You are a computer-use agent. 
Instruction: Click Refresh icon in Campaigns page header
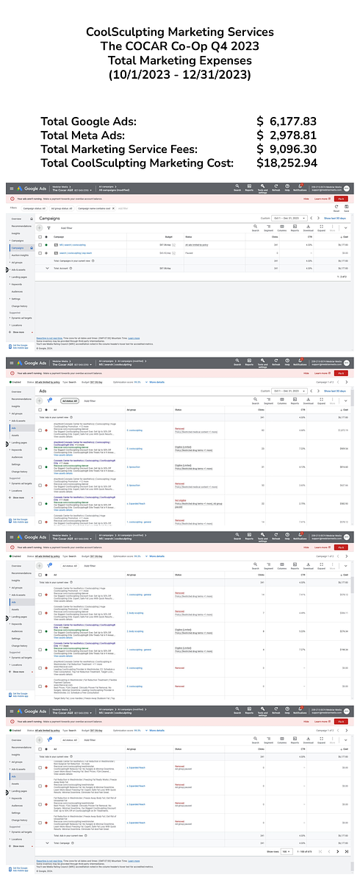[276, 189]
